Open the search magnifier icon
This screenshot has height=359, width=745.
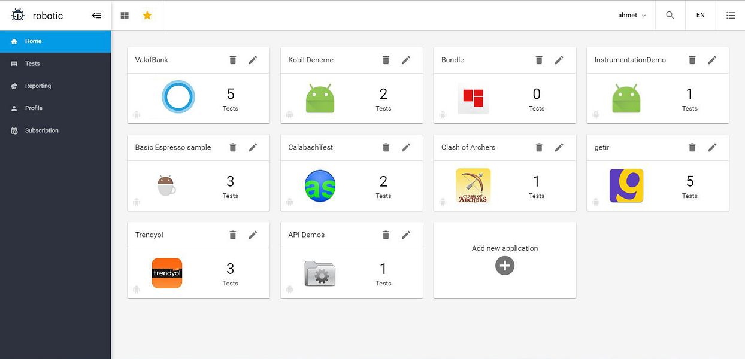670,16
